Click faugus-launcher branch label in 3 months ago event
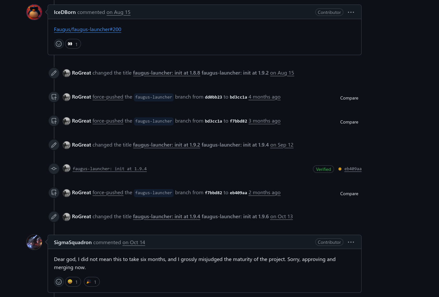439x297 pixels. click(x=154, y=121)
